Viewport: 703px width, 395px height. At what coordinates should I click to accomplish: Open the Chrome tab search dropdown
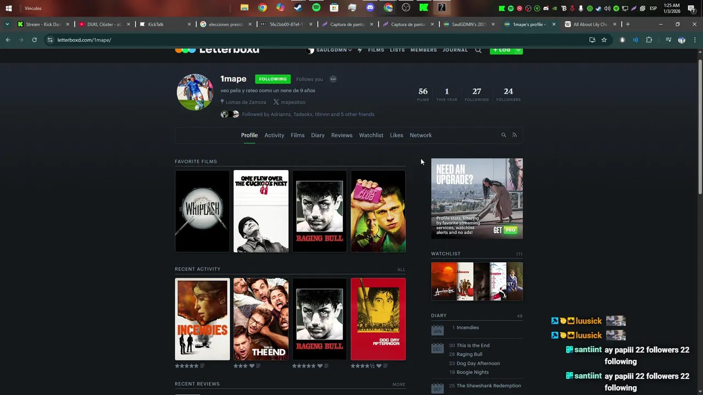click(7, 24)
